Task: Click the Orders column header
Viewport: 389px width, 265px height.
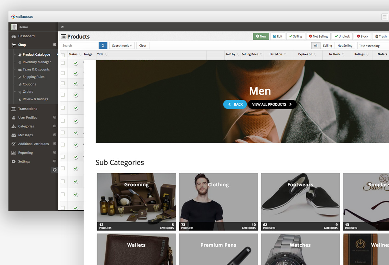Action: point(383,54)
